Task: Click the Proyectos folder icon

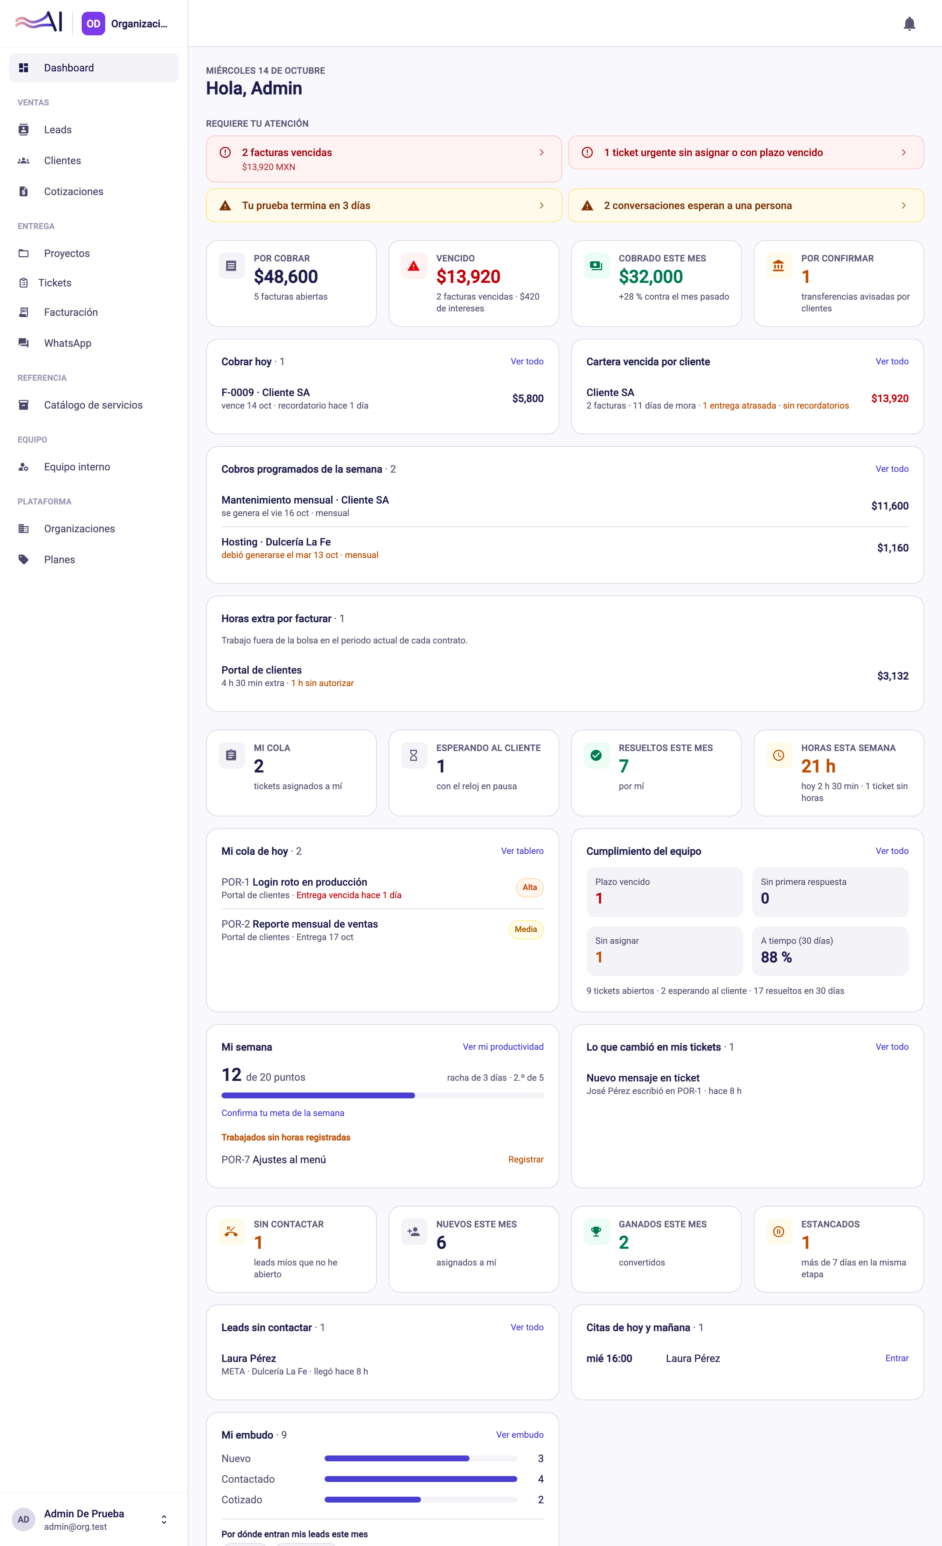Action: point(24,254)
